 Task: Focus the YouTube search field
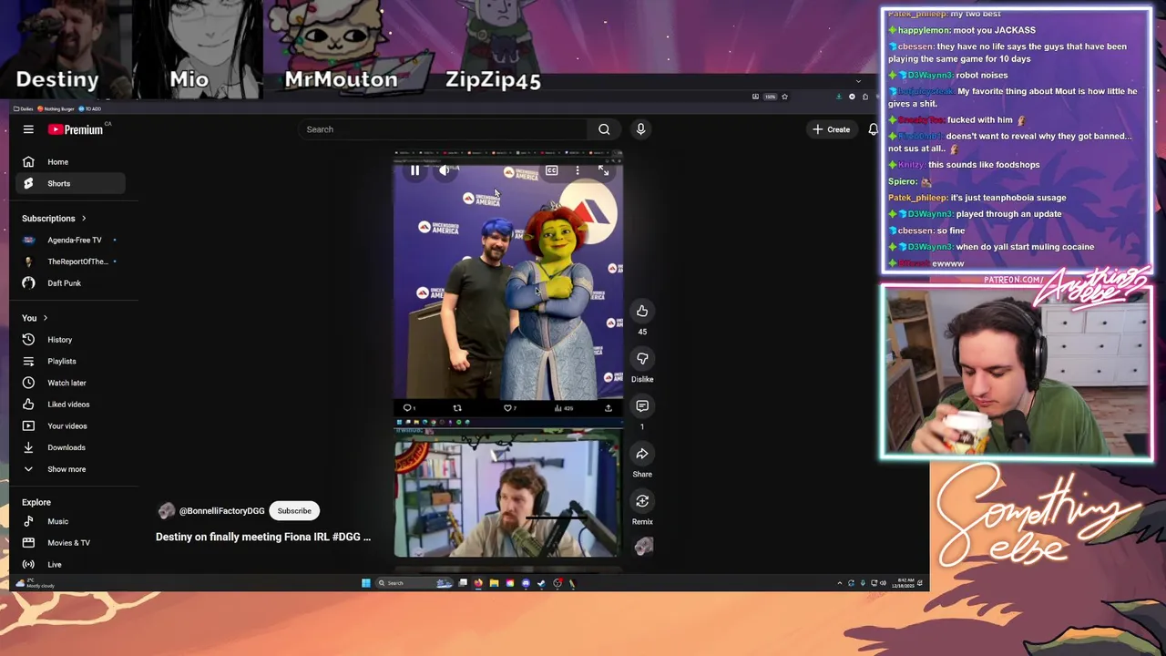click(x=445, y=129)
